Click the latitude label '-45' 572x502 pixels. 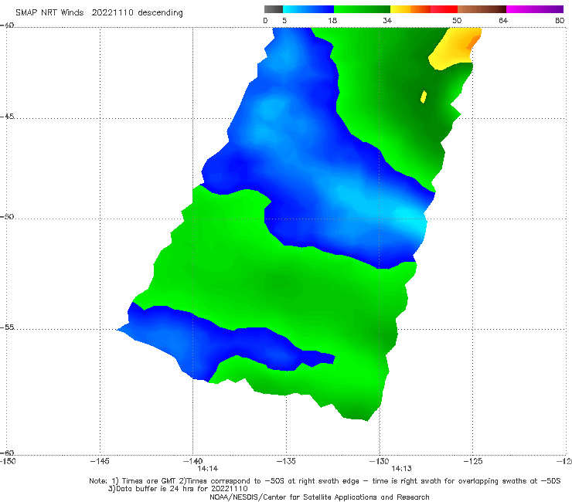coord(7,117)
